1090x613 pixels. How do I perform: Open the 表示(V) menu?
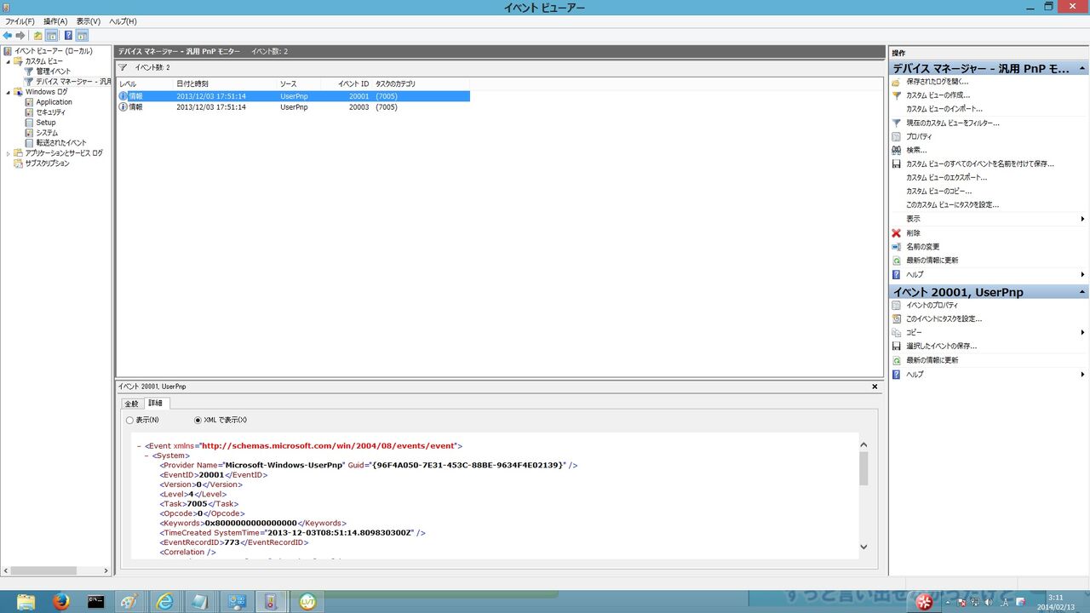coord(89,21)
